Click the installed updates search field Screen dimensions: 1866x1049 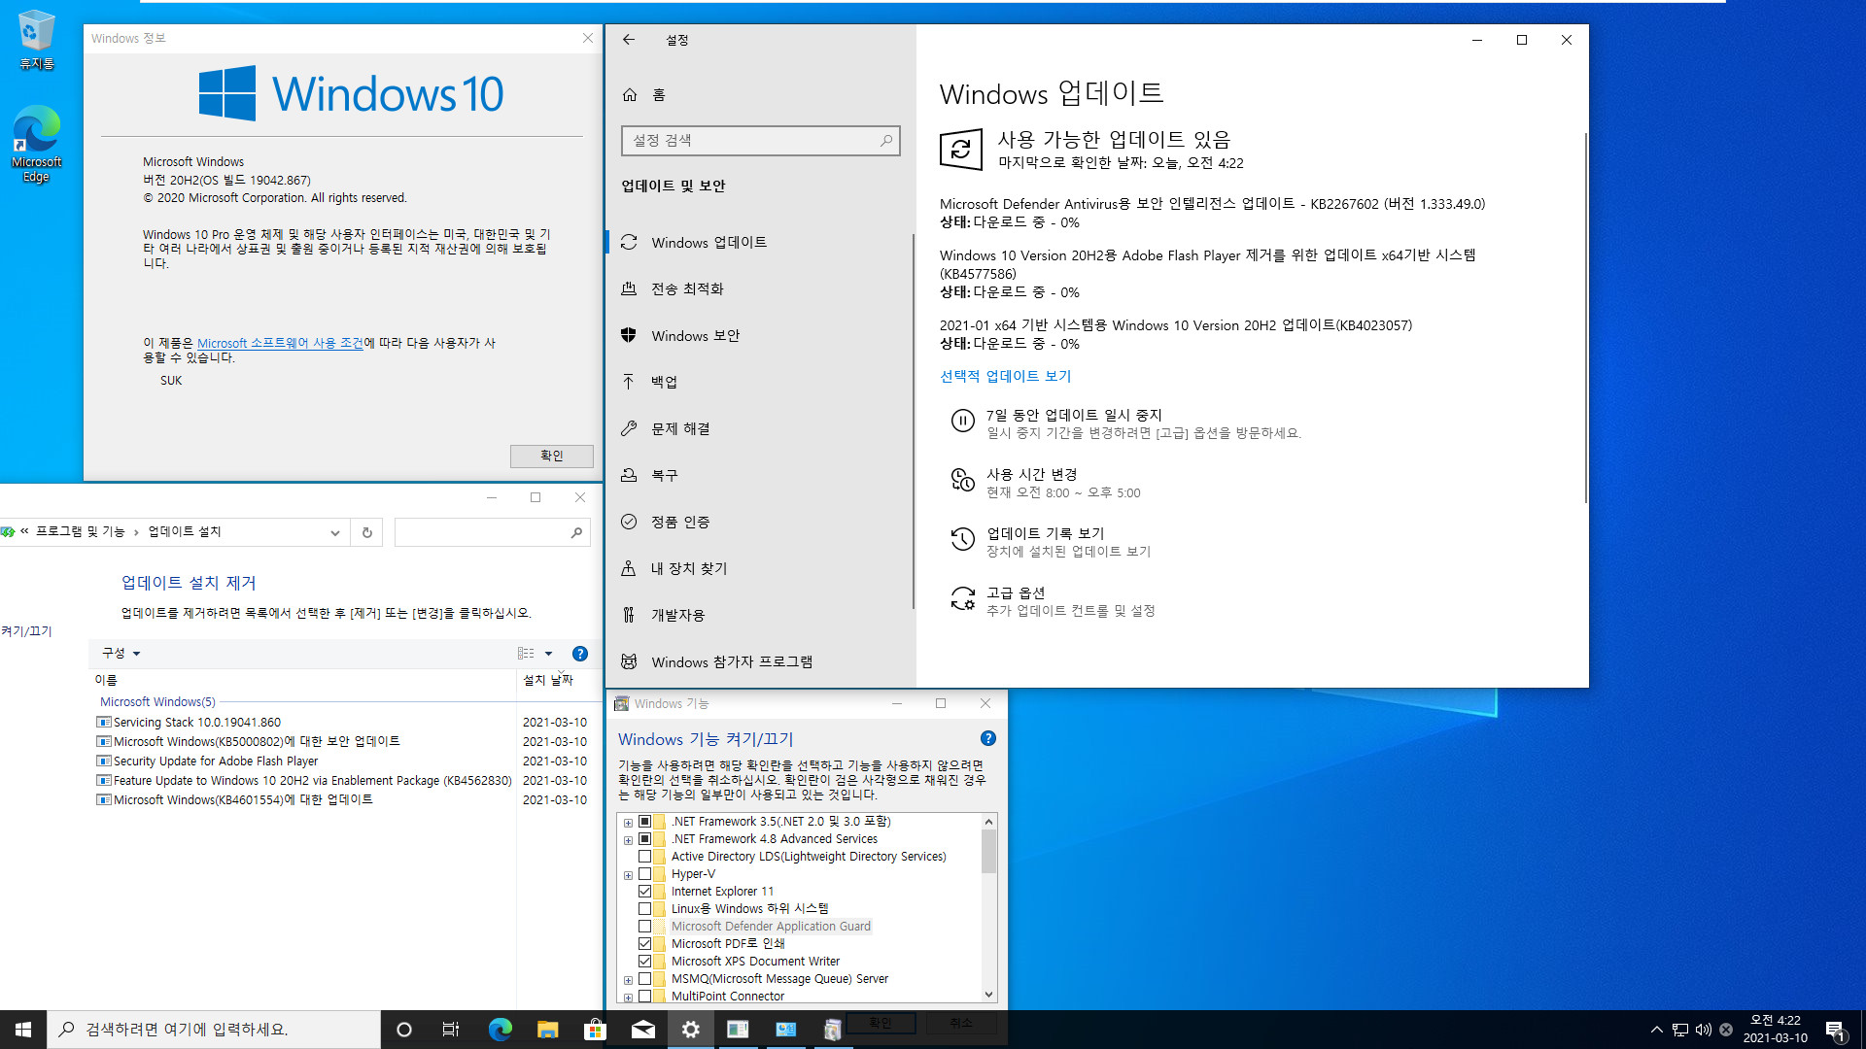[x=492, y=532]
